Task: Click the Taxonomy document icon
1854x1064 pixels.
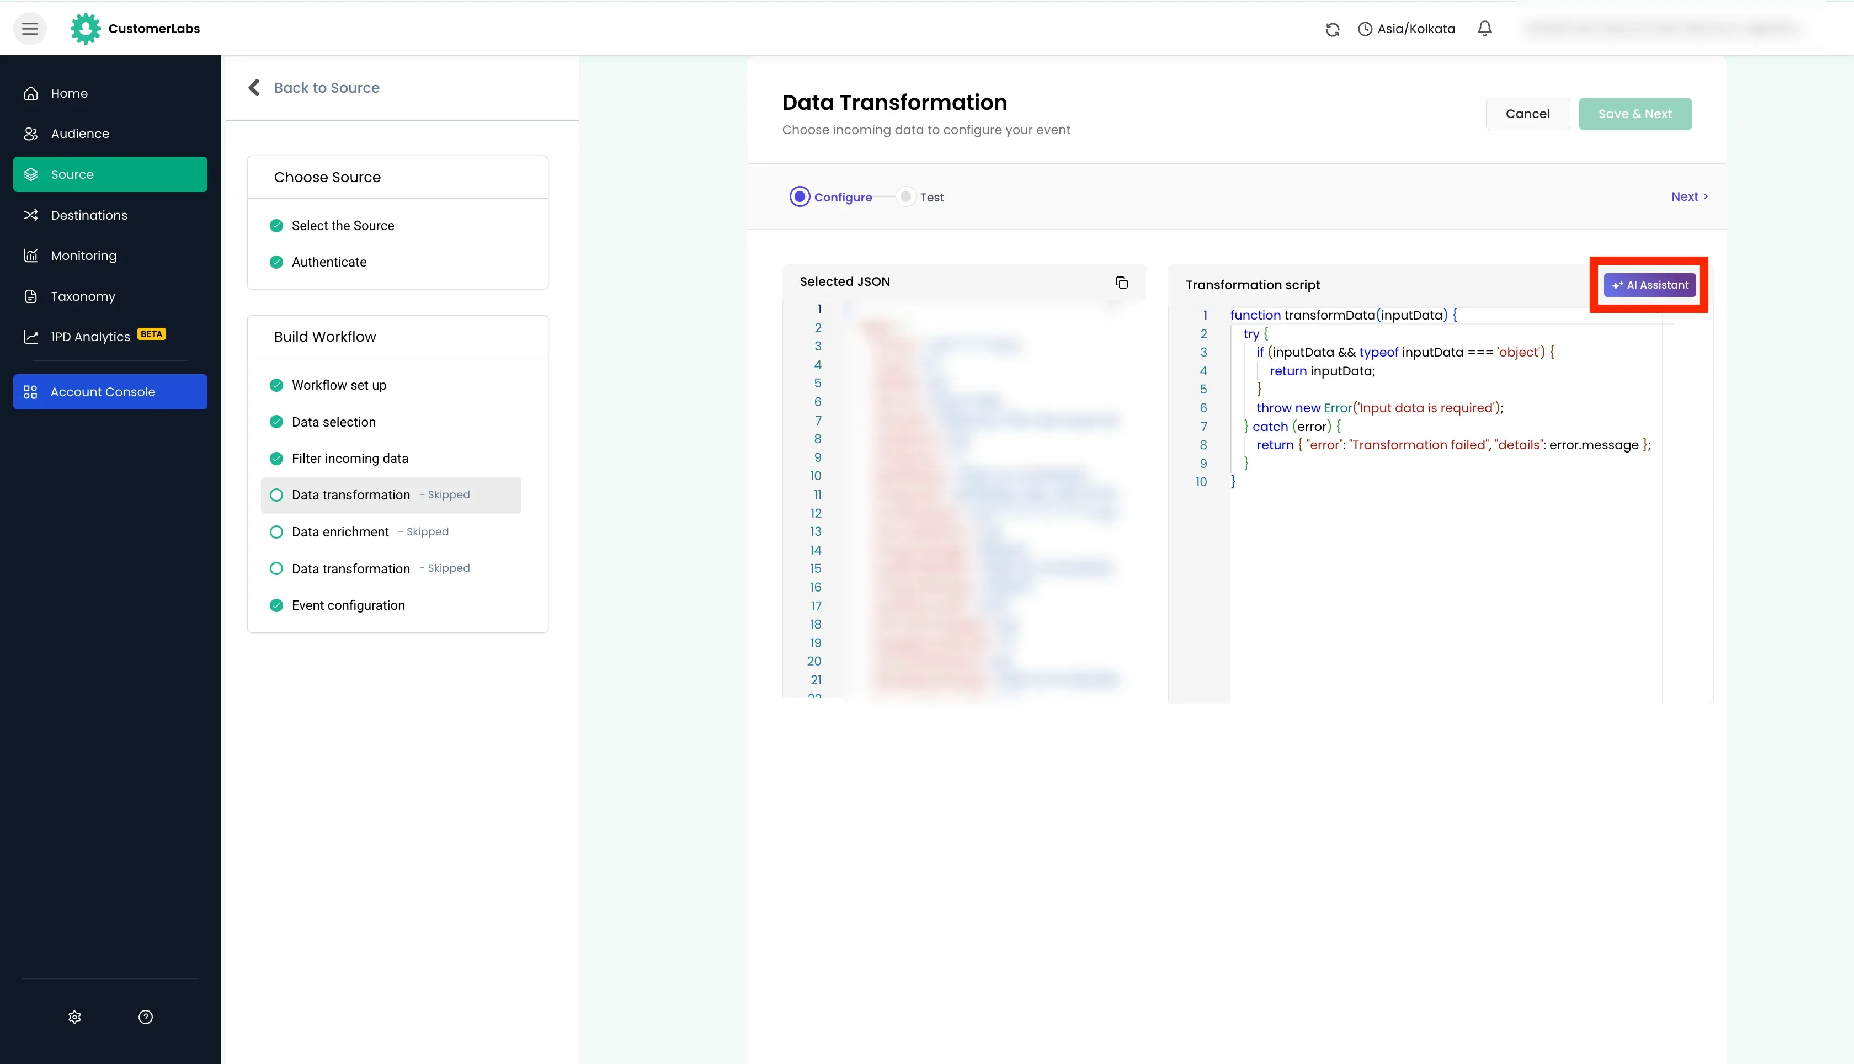Action: tap(31, 296)
